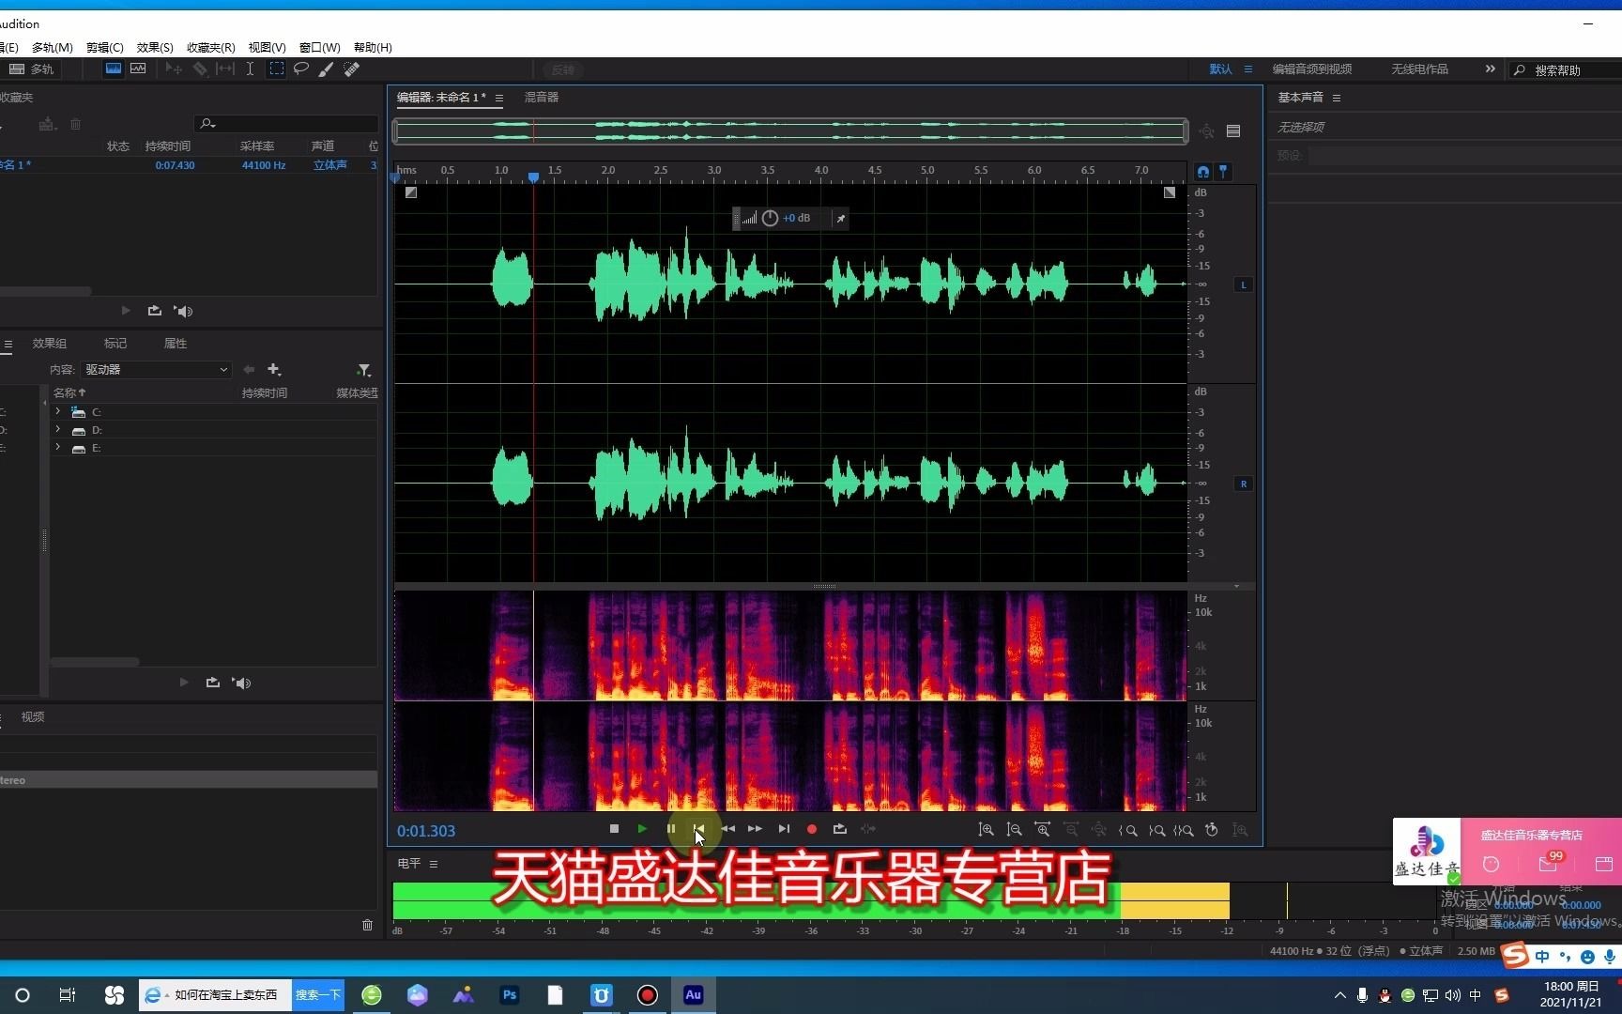The height and width of the screenshot is (1014, 1622).
Task: Pin the HUD volume overlay
Action: click(841, 219)
